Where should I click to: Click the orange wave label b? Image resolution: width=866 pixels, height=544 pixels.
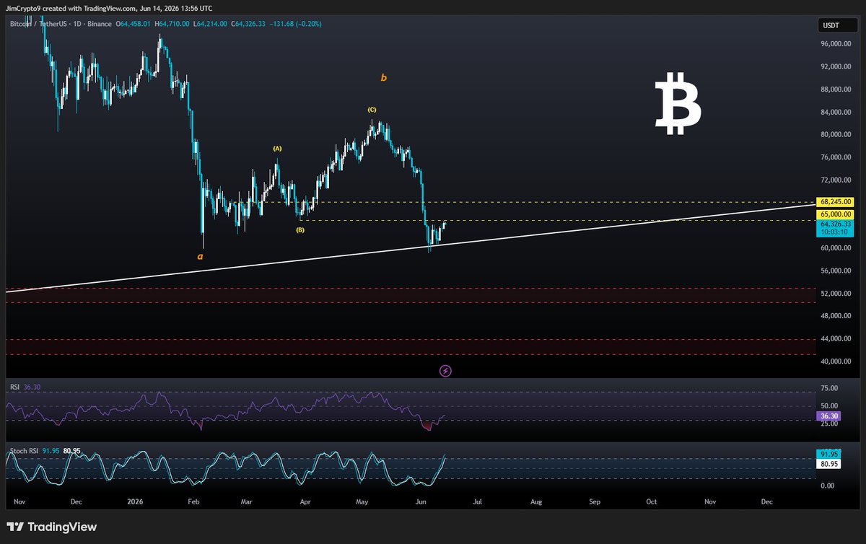click(384, 77)
